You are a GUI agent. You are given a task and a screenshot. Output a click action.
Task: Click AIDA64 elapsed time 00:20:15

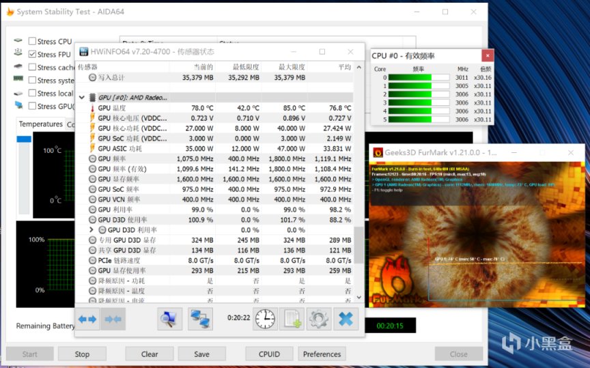click(x=390, y=326)
